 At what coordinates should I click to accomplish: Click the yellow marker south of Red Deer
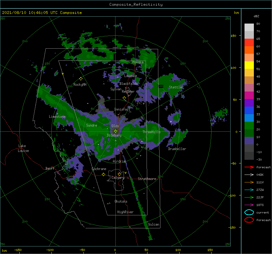point(124,98)
